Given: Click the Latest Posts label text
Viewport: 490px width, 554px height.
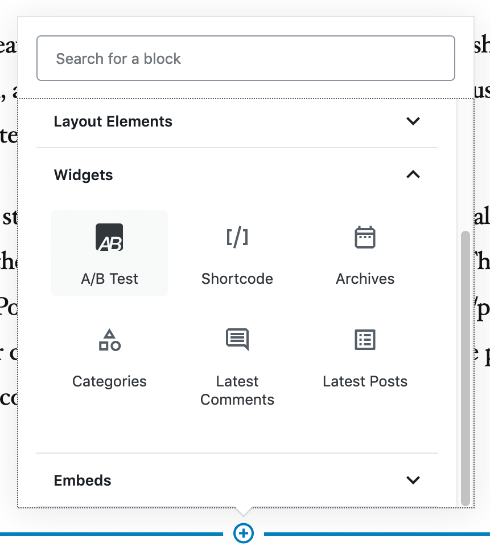Looking at the screenshot, I should point(365,381).
